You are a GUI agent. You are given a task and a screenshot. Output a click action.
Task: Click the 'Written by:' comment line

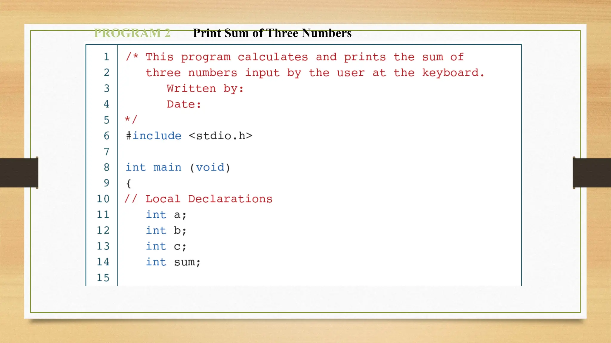205,88
